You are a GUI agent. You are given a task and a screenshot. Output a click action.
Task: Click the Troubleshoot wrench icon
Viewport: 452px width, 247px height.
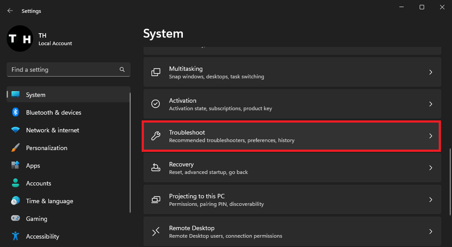point(156,136)
